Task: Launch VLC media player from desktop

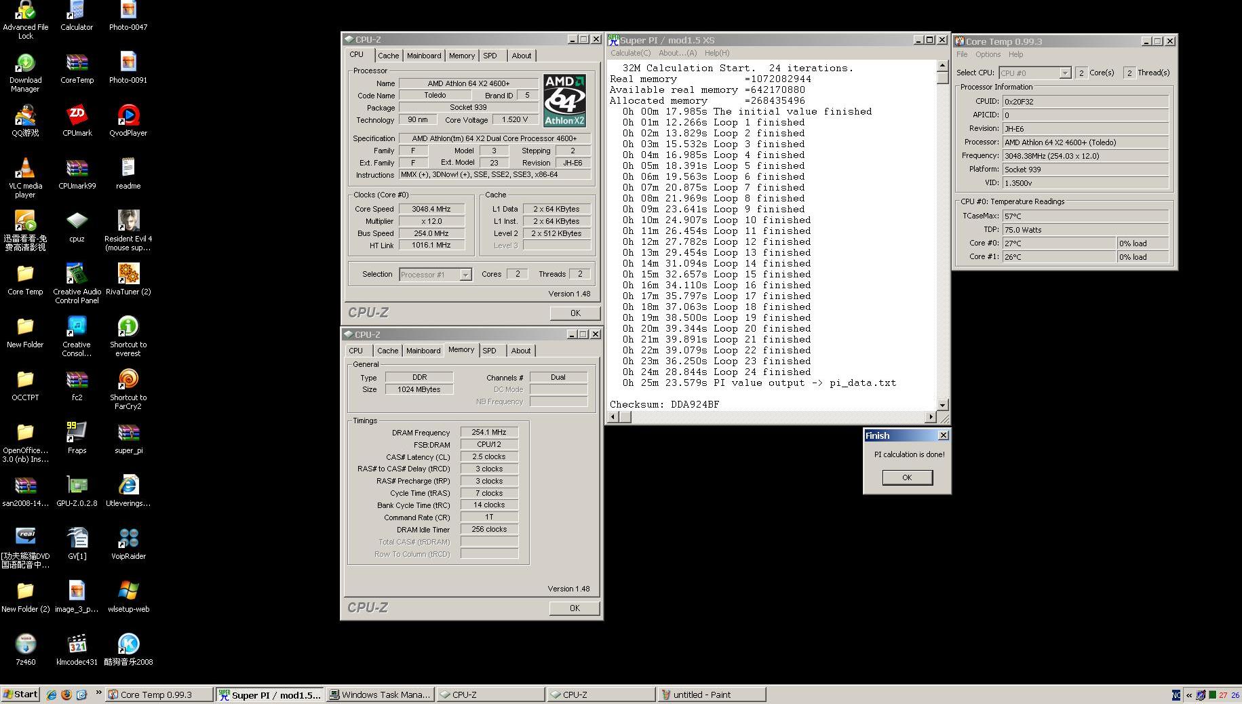Action: (25, 178)
